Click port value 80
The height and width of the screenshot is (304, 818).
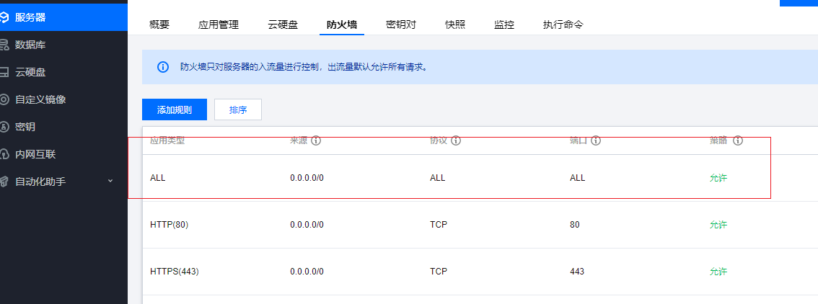point(574,225)
